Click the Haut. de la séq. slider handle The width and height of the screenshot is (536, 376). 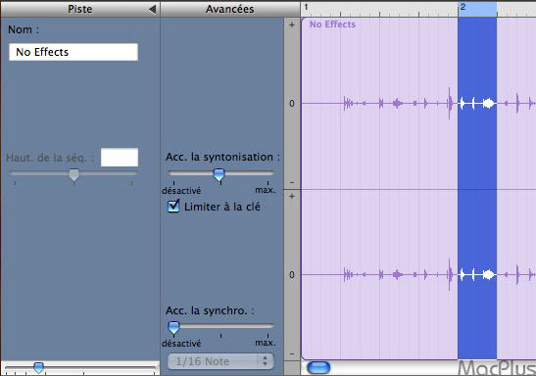[x=73, y=174]
